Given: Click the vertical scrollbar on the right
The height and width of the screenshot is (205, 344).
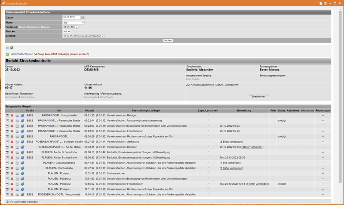Looking at the screenshot, I should (340, 96).
